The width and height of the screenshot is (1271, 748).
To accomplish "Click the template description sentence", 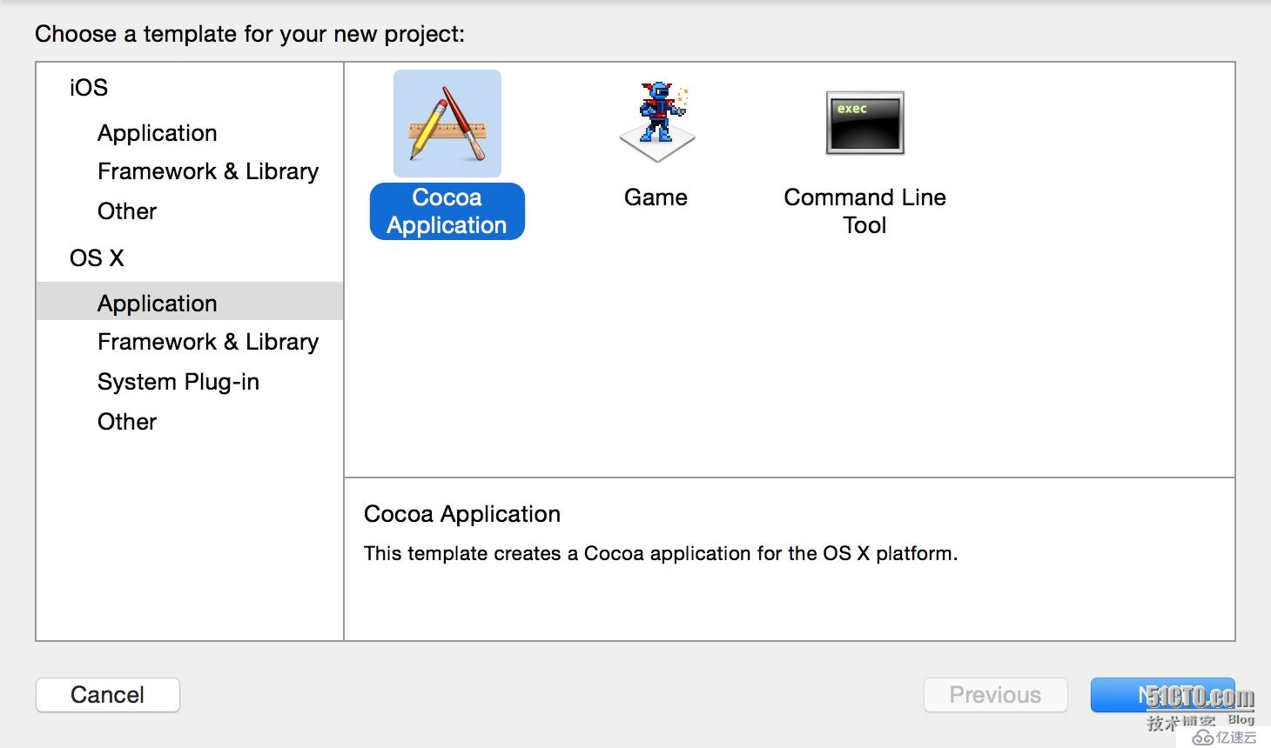I will click(x=661, y=554).
